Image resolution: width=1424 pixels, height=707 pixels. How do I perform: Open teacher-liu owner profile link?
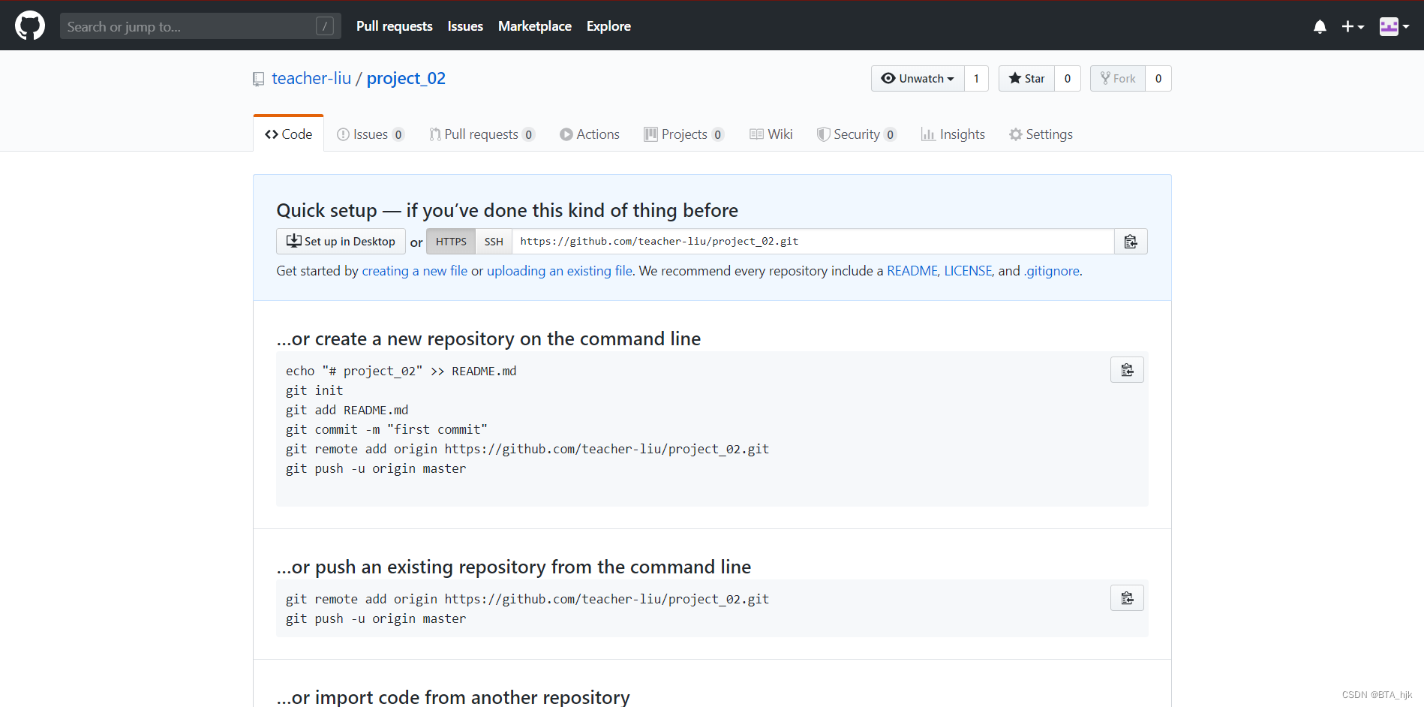point(311,79)
